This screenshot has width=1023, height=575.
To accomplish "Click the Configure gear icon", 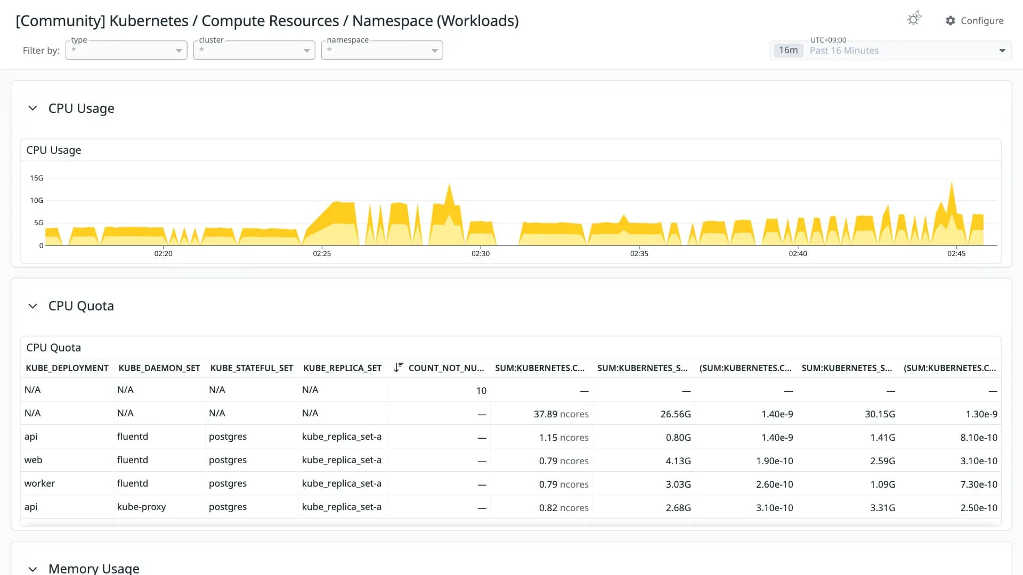I will pos(951,21).
